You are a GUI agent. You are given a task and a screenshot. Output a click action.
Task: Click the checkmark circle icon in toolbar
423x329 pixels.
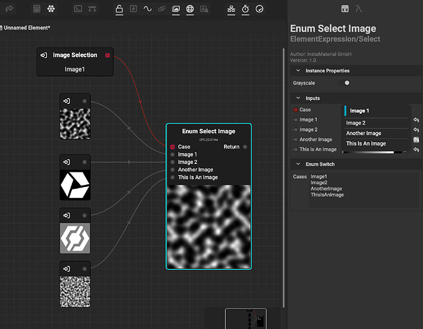pyautogui.click(x=260, y=9)
